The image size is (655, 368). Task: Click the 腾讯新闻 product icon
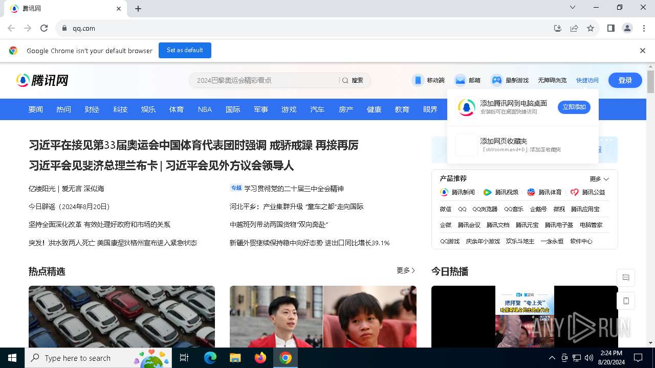click(444, 192)
